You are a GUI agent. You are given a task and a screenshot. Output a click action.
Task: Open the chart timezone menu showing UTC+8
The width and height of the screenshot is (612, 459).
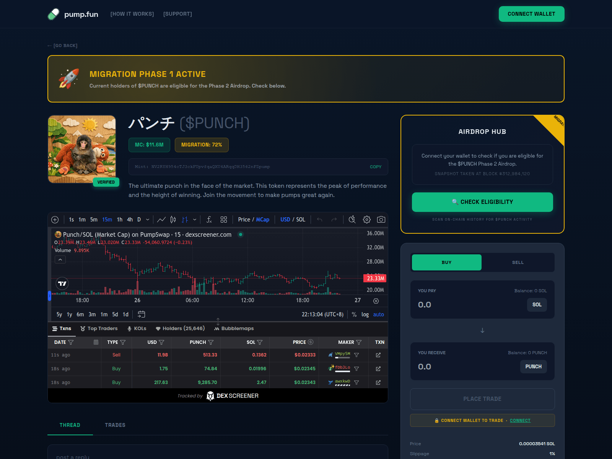(322, 314)
